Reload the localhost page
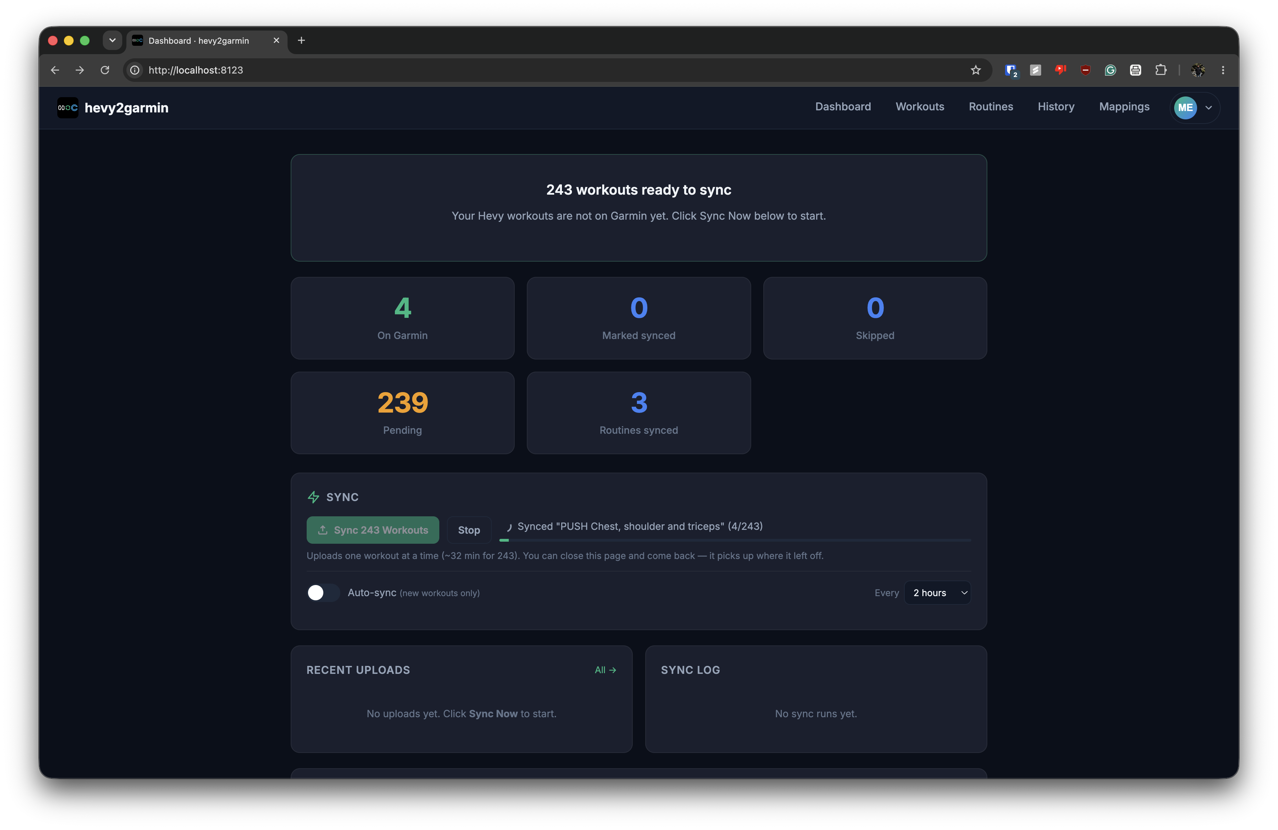 pyautogui.click(x=105, y=70)
